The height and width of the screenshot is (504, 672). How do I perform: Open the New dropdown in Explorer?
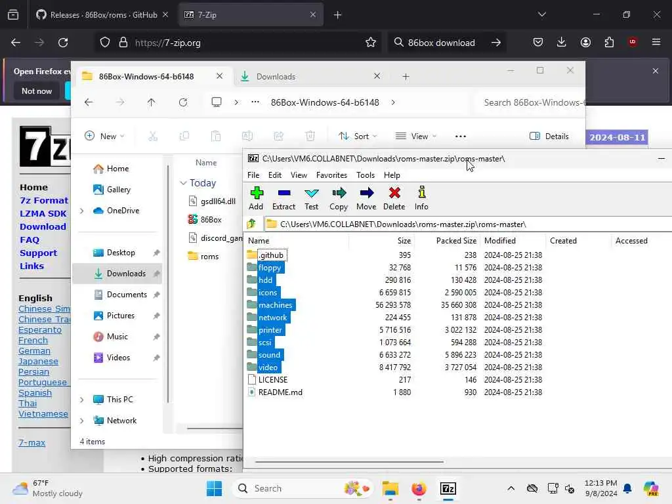[104, 136]
